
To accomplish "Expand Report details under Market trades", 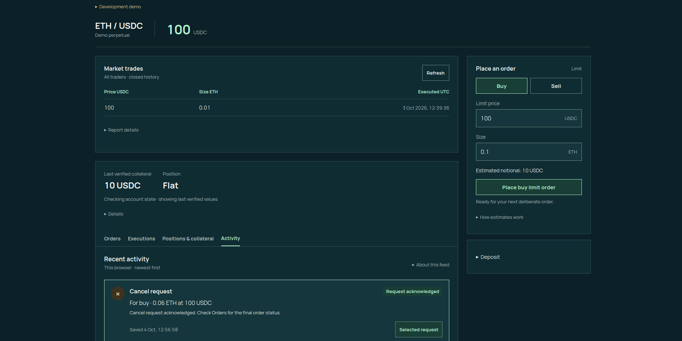I will click(121, 130).
